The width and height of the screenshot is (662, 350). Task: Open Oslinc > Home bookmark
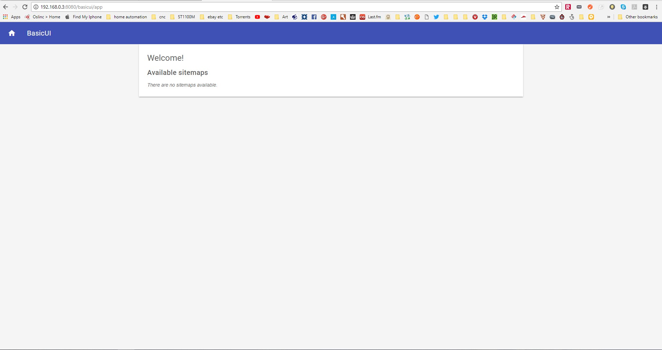[x=42, y=17]
